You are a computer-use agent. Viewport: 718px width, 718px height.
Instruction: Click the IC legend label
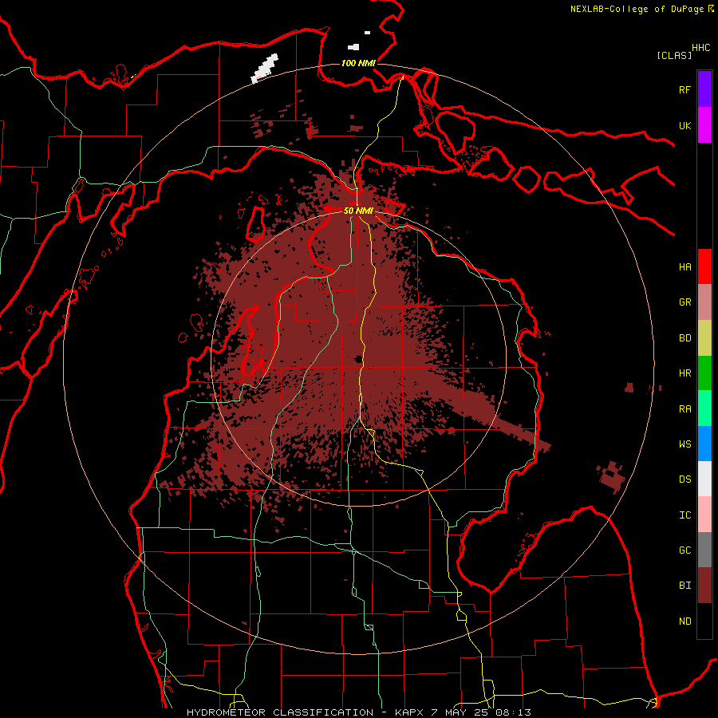pyautogui.click(x=684, y=515)
